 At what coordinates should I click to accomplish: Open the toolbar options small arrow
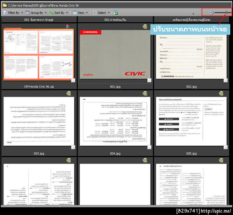coord(193,14)
